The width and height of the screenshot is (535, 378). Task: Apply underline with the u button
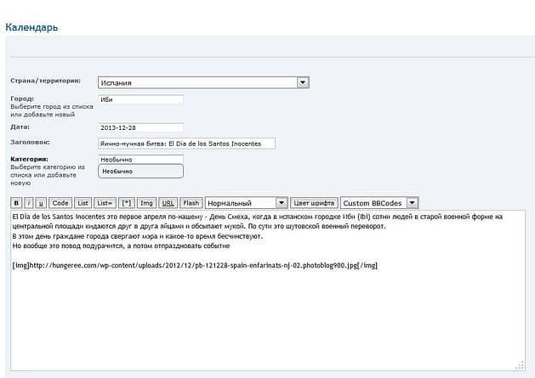(x=41, y=203)
